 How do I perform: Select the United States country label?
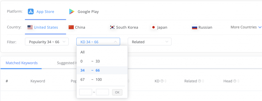[x=46, y=27]
